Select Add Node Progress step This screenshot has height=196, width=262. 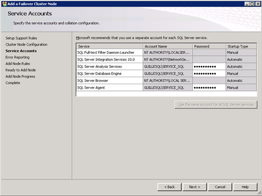click(x=20, y=76)
